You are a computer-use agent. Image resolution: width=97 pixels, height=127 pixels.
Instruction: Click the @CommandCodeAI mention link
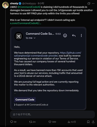29,7
